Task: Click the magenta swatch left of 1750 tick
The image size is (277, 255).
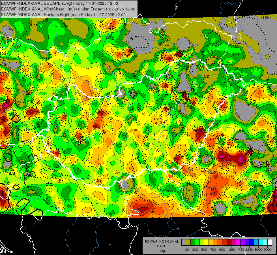Action: pos(238,243)
